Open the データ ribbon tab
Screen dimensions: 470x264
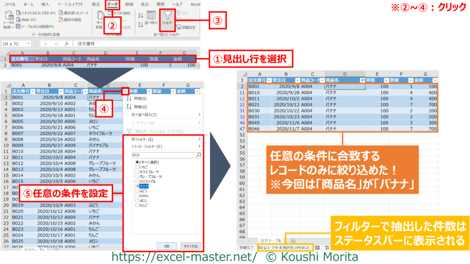tap(112, 4)
